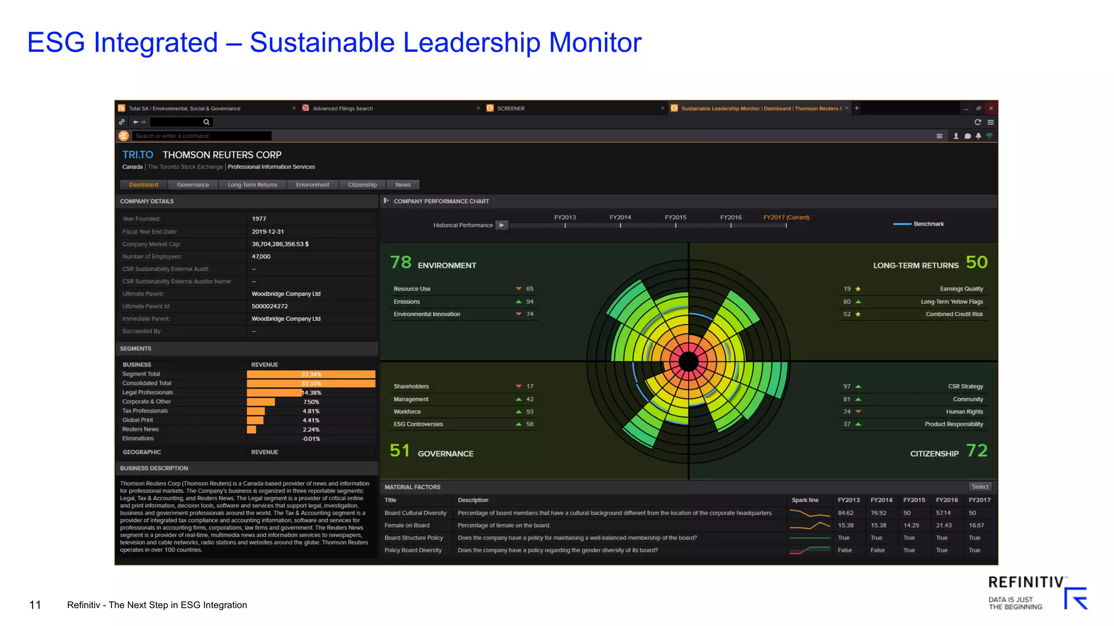
Task: Click the Toronto Stock Exchange link
Action: click(185, 167)
